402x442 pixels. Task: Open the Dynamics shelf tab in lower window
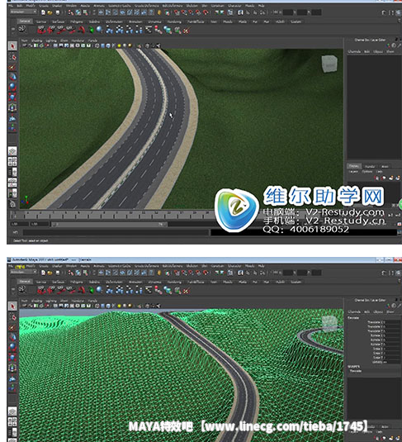(x=154, y=282)
